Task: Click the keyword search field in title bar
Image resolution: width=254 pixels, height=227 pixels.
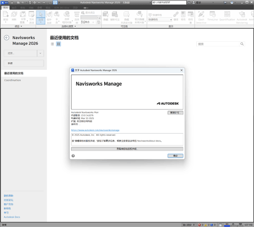Action: (169, 3)
